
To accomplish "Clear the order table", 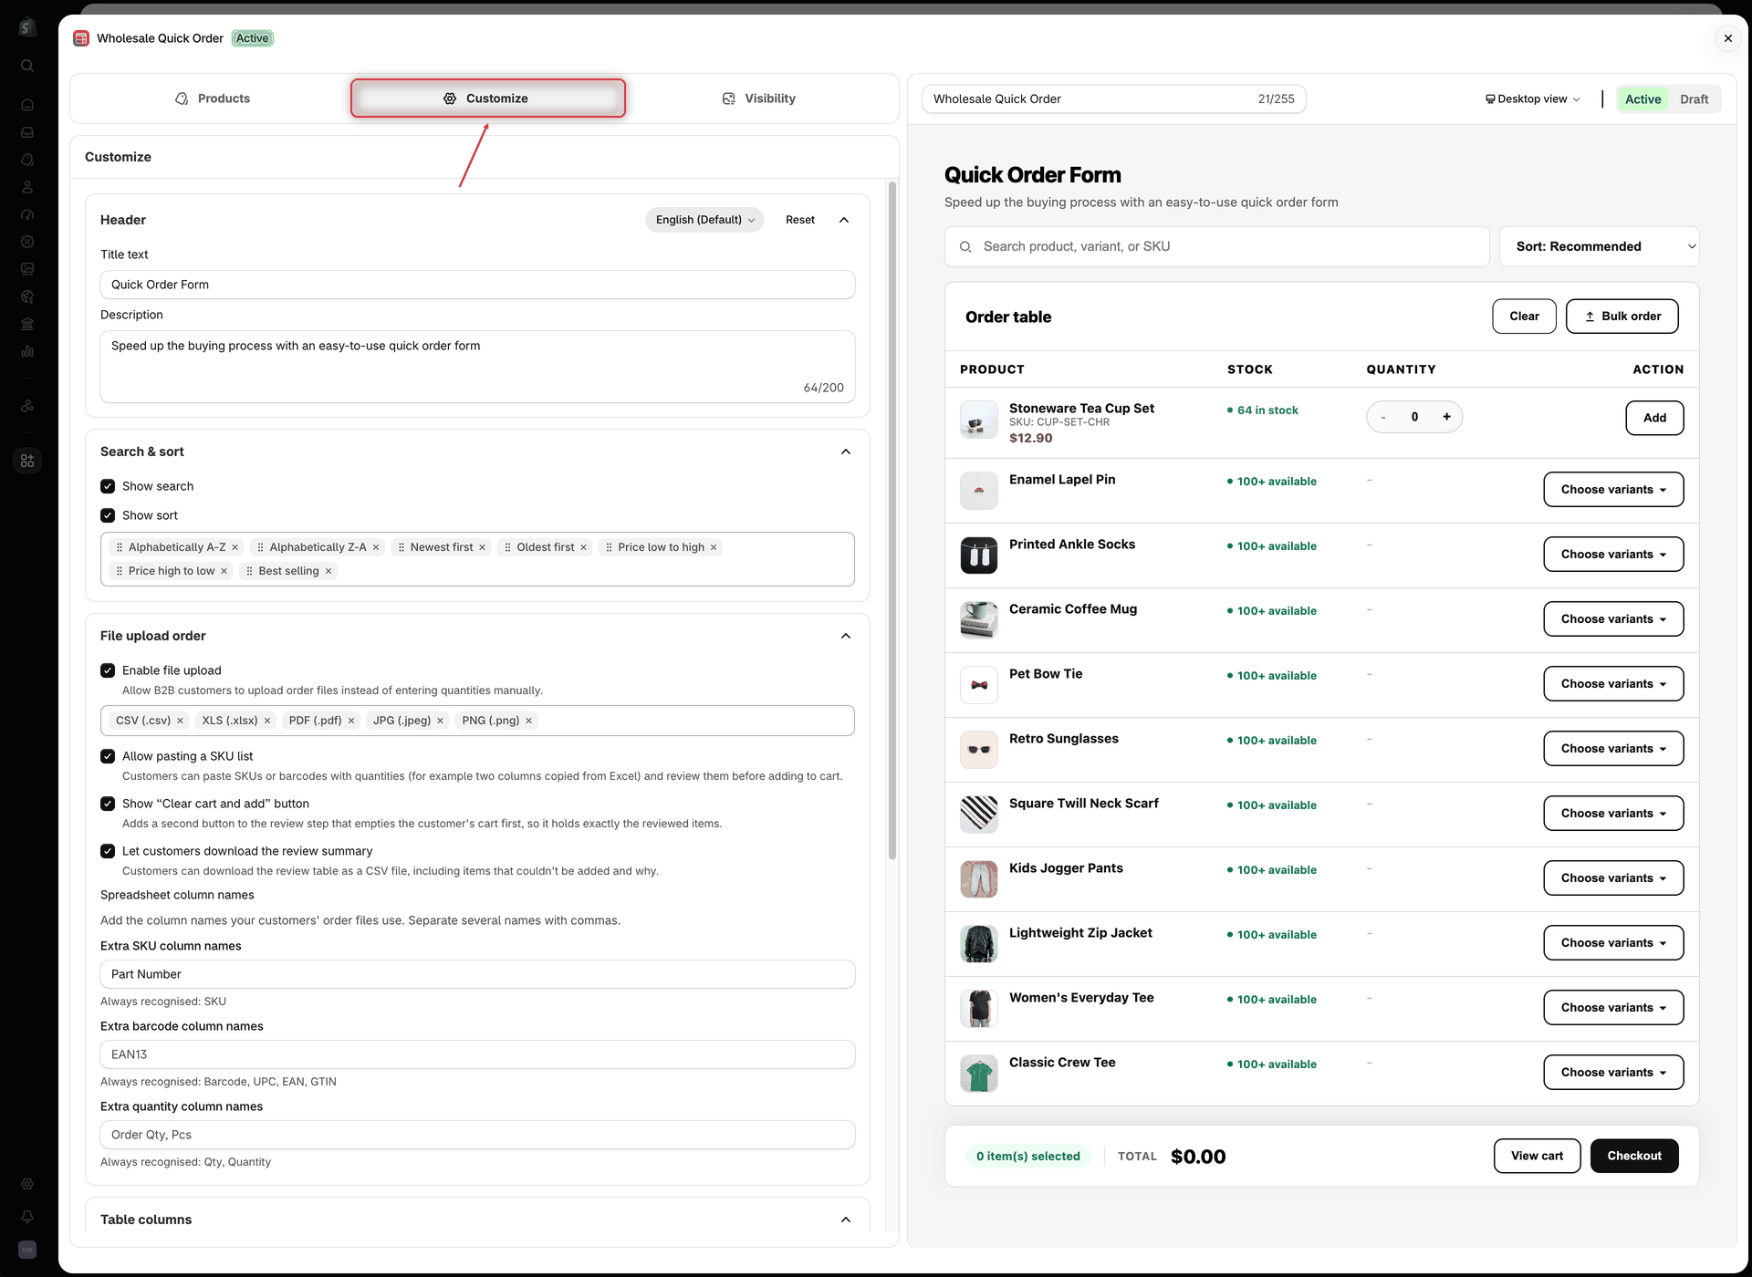I will (x=1524, y=317).
